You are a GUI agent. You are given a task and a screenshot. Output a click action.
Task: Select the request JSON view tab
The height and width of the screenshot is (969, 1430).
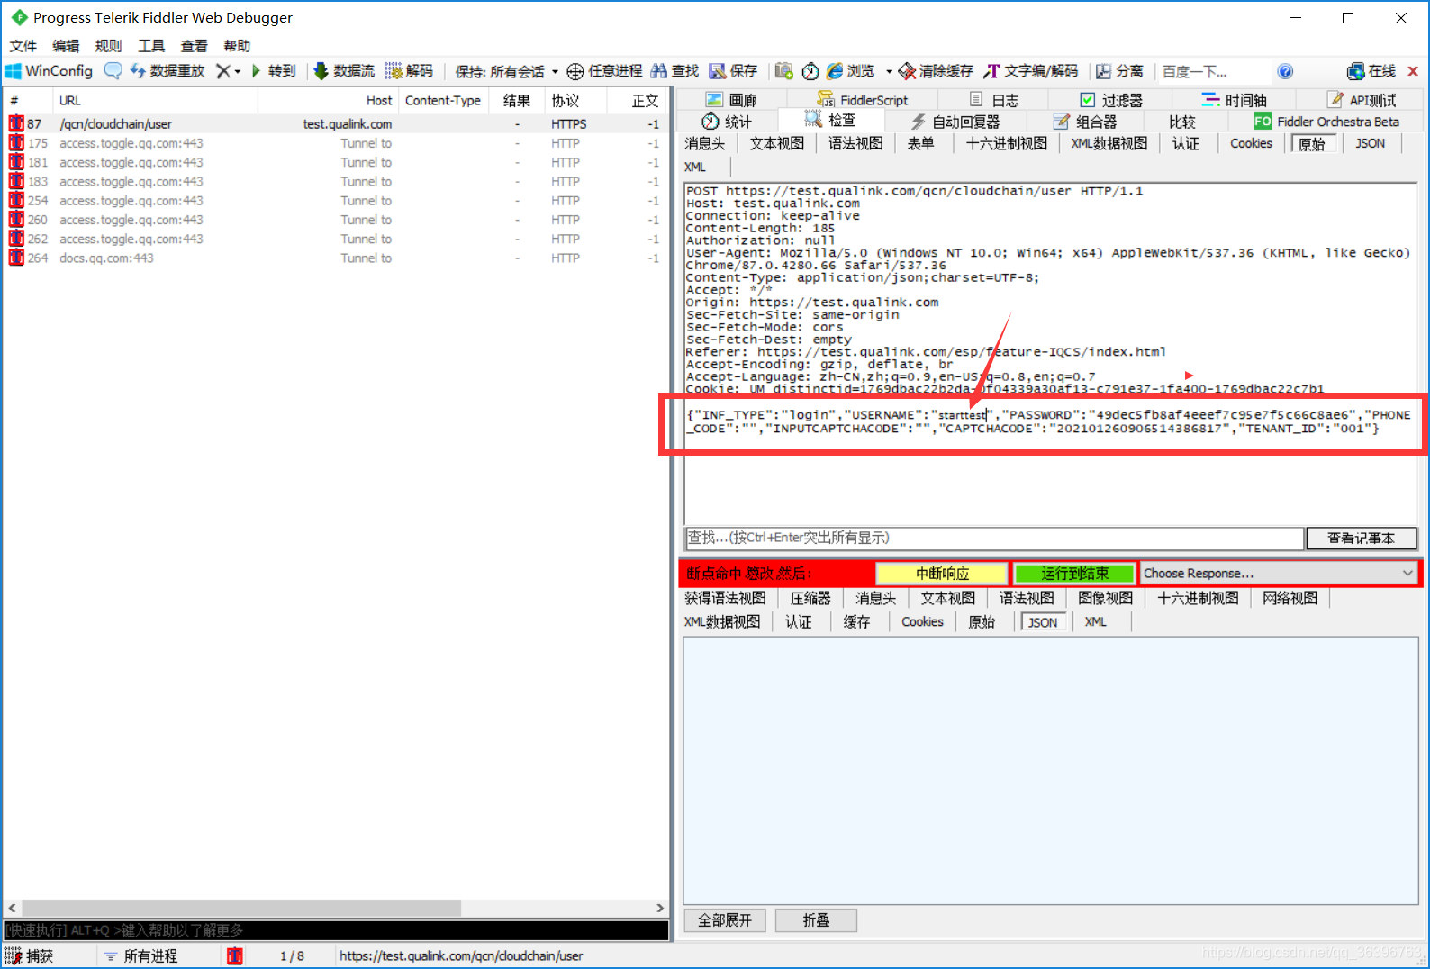pyautogui.click(x=1370, y=143)
